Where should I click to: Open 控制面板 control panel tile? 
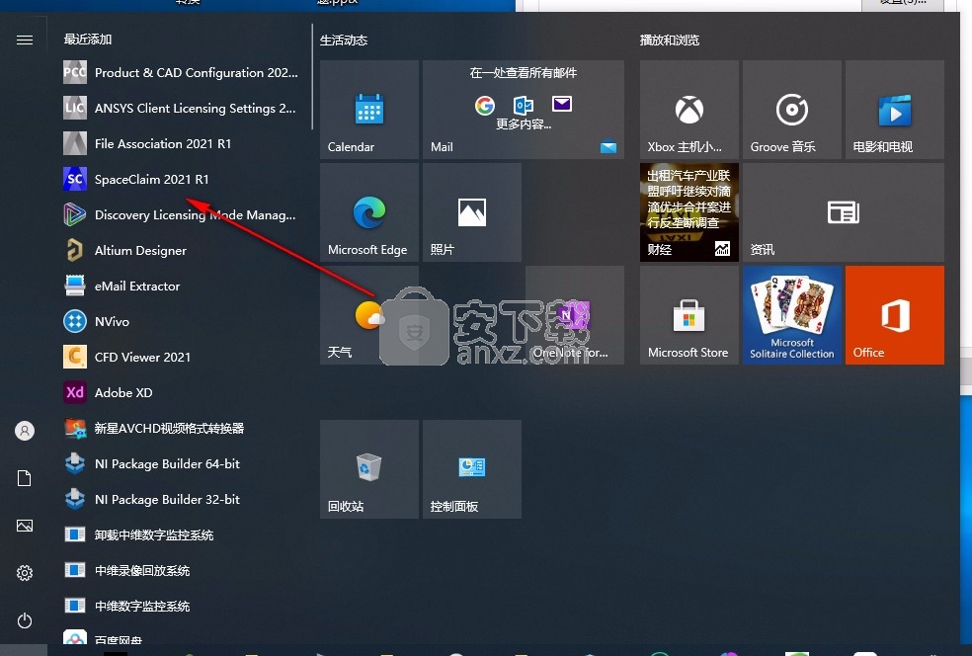click(x=472, y=469)
